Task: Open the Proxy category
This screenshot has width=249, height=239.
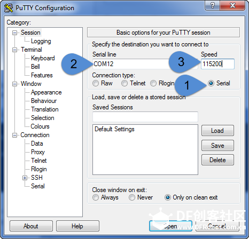Action: [x=38, y=152]
